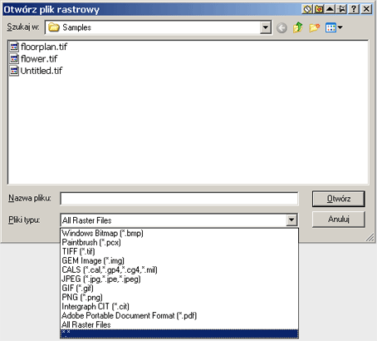Select Adobe Portable Document Format (*.pdf)

coord(130,315)
